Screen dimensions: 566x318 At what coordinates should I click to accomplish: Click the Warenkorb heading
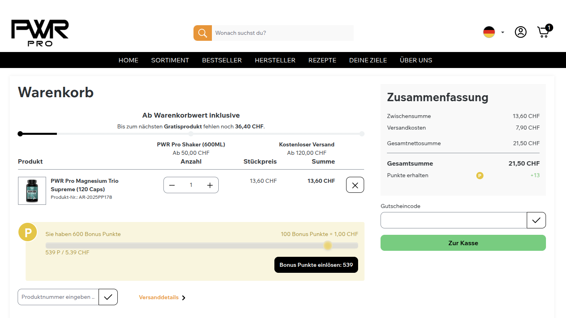pos(56,92)
